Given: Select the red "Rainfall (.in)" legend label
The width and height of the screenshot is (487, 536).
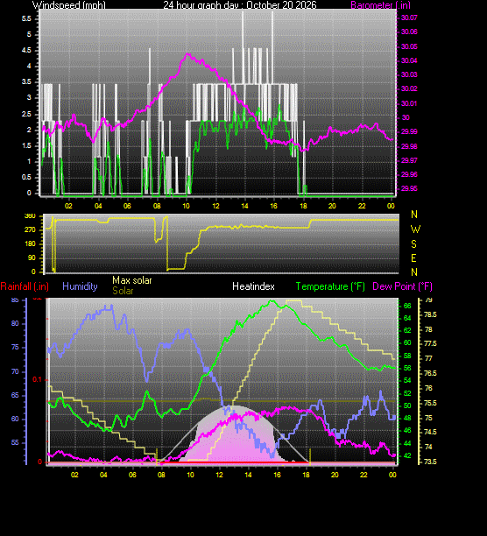Looking at the screenshot, I should pos(25,286).
